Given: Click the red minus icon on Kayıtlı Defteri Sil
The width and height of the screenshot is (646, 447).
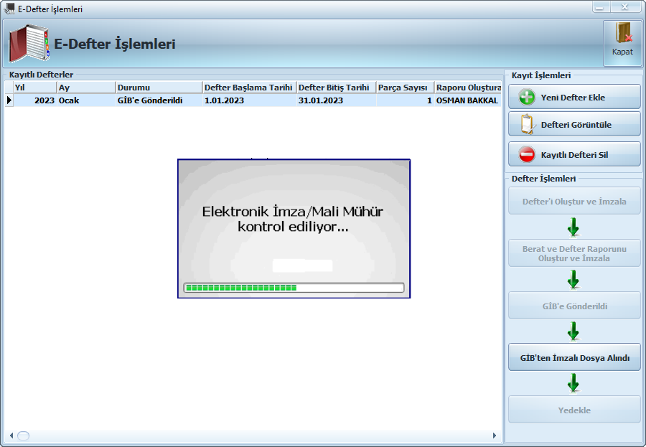Looking at the screenshot, I should pos(527,155).
